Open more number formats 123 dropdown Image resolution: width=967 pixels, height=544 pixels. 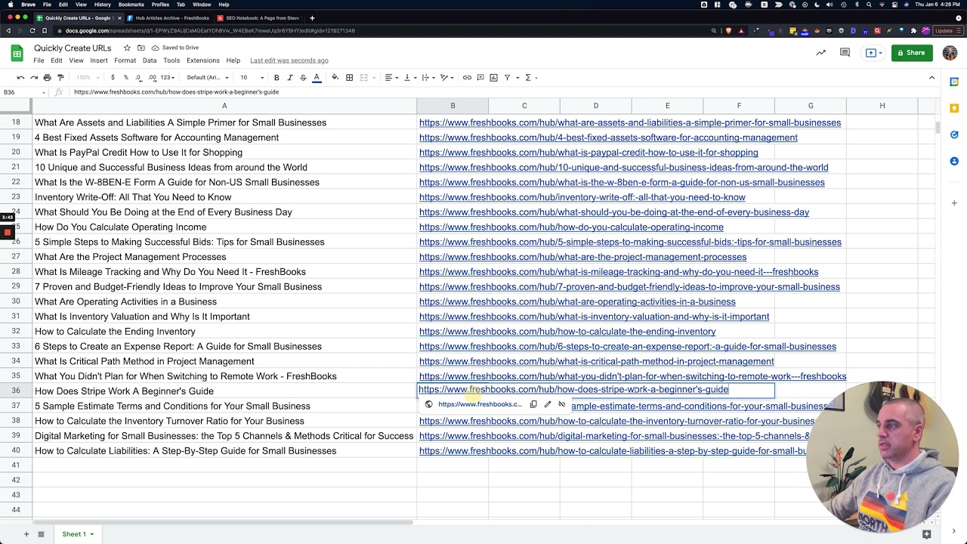pyautogui.click(x=168, y=77)
